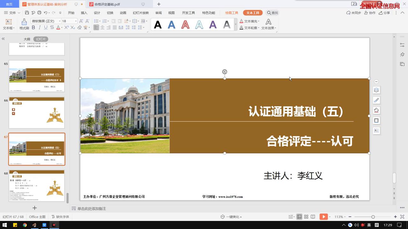Viewport: 408px width, 229px height.
Task: Click the 协作 collaborate button
Action: click(370, 13)
